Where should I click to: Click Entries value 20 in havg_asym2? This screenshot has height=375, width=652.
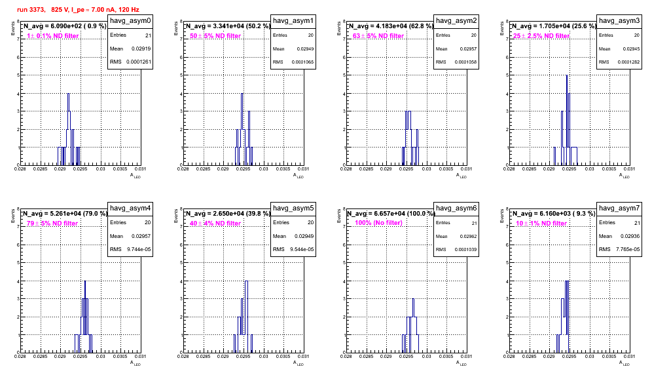(474, 35)
